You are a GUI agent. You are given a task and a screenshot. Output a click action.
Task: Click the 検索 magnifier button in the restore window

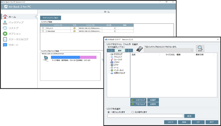click(200, 48)
